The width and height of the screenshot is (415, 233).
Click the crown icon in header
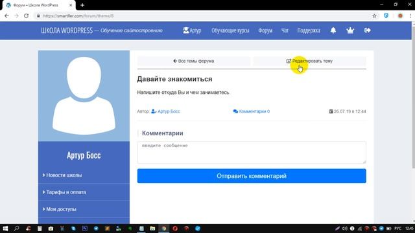pyautogui.click(x=350, y=30)
